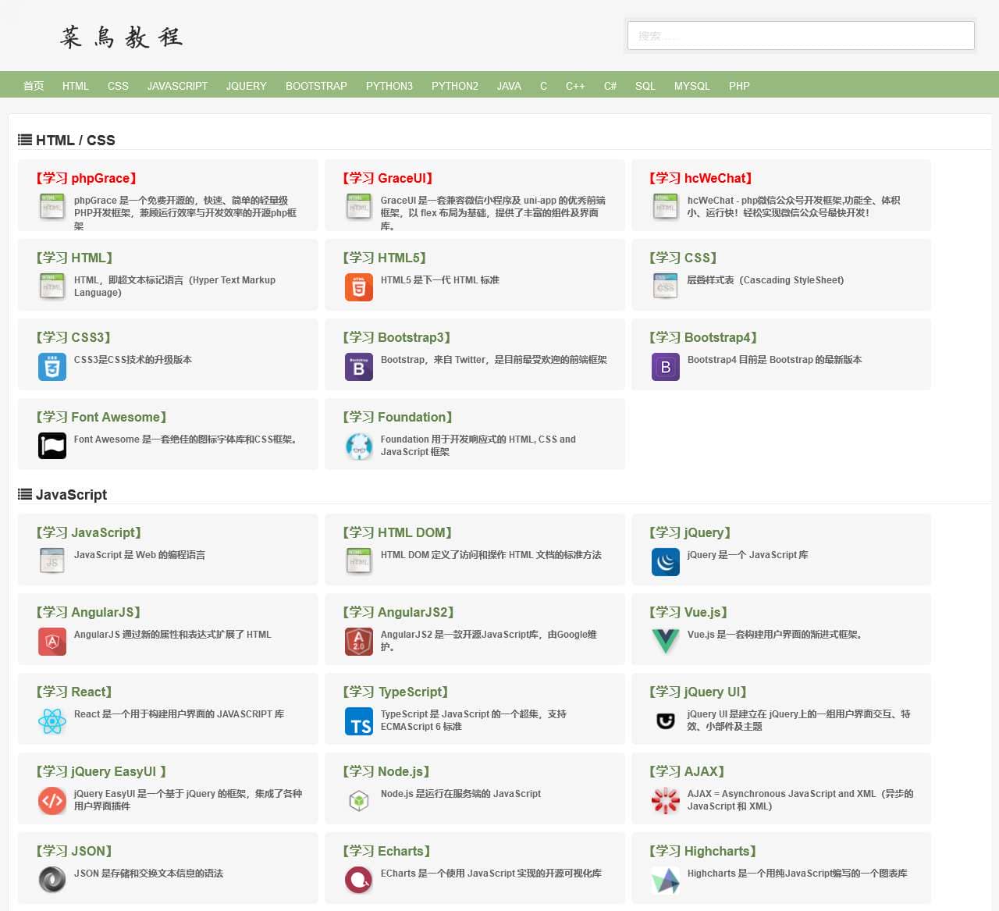Click the AngularJS2 2.0 icon

[x=359, y=641]
